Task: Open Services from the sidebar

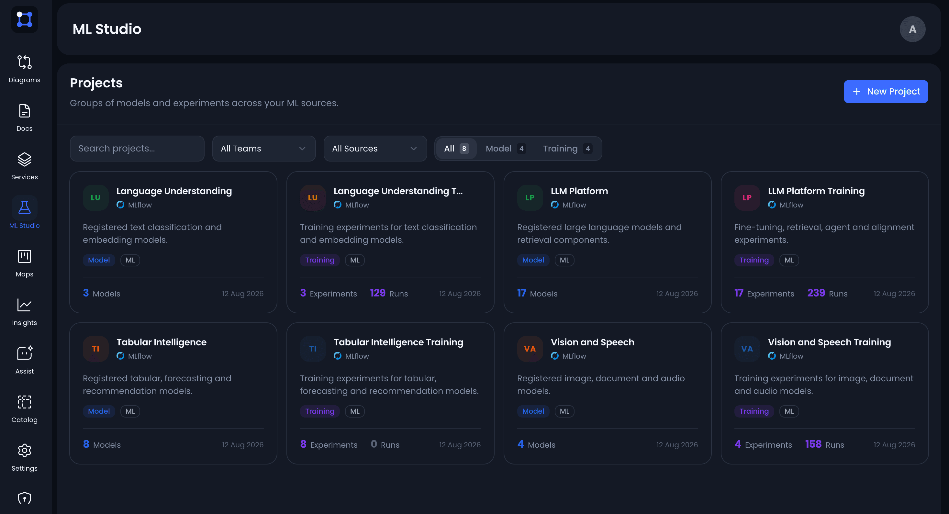Action: coord(24,166)
